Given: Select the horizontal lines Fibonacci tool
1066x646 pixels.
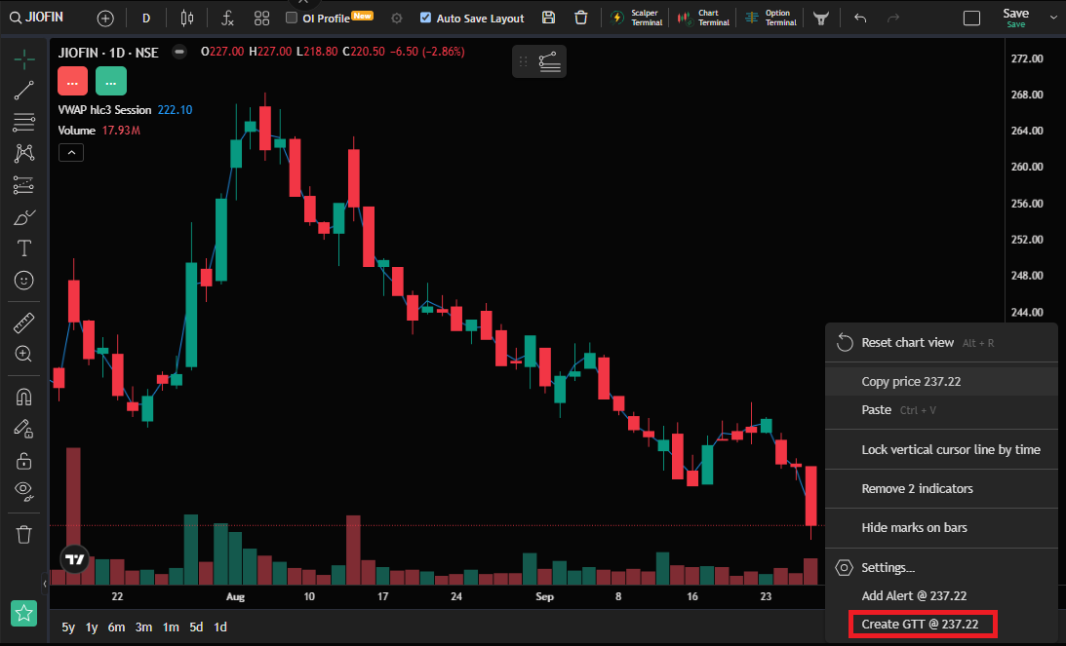Looking at the screenshot, I should [x=24, y=122].
